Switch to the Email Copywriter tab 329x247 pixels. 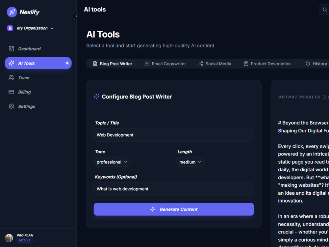tap(165, 64)
